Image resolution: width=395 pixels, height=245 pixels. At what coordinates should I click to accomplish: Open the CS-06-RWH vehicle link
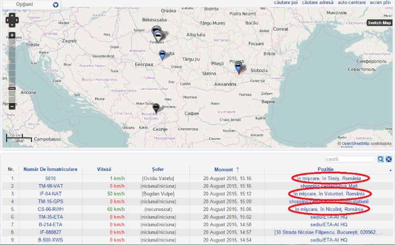tap(50, 209)
